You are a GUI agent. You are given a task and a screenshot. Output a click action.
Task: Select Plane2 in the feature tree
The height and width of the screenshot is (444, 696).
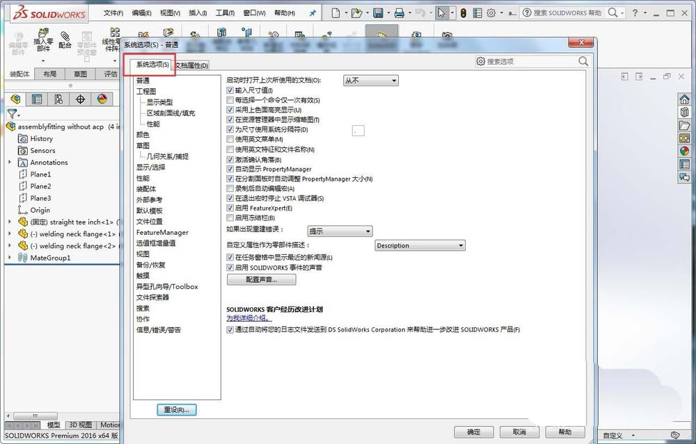coord(40,186)
